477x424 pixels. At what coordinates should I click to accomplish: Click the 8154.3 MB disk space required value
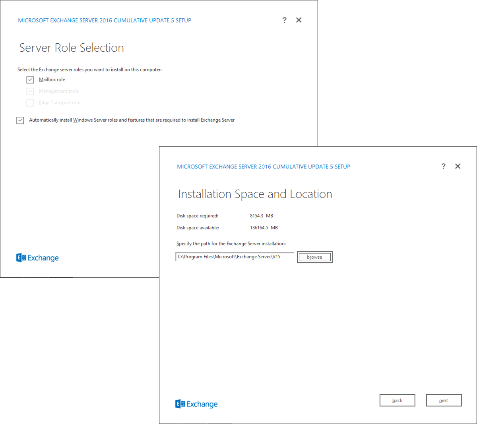pos(262,216)
